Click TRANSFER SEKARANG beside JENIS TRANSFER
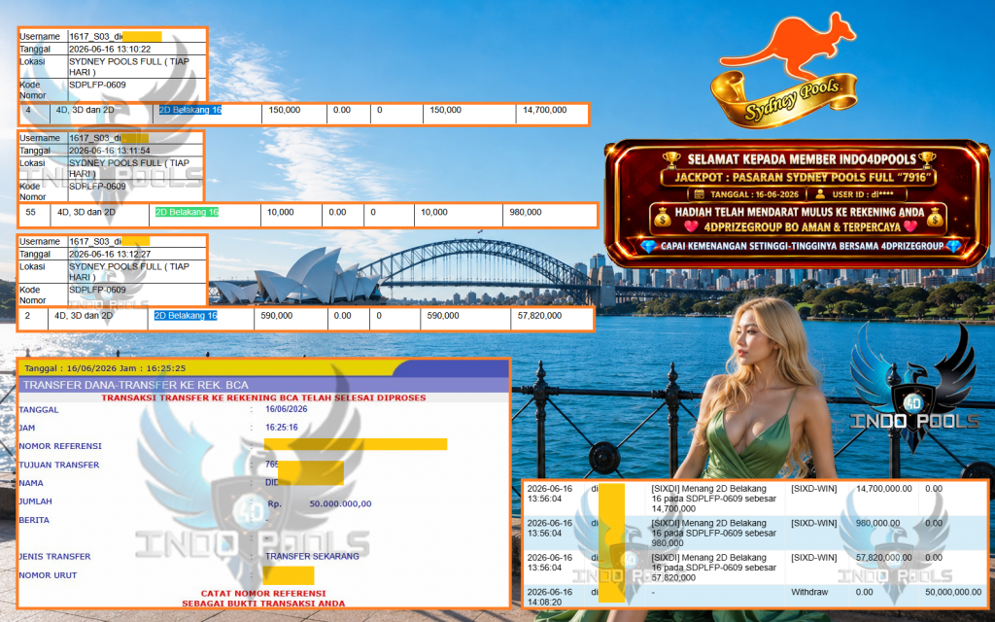The image size is (995, 622). (x=312, y=556)
